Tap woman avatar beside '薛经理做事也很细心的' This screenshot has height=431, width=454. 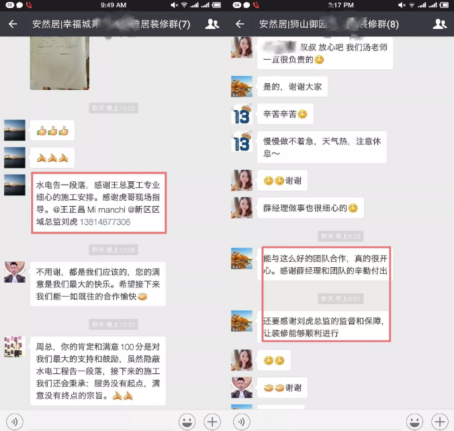click(x=242, y=207)
